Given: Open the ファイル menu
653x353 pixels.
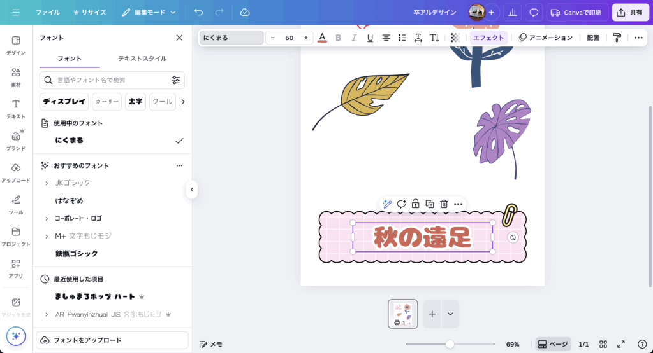Looking at the screenshot, I should (x=48, y=12).
